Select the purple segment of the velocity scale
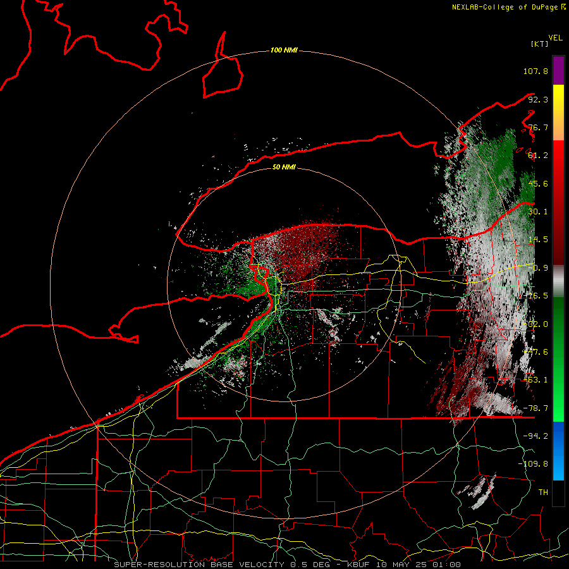 (x=558, y=70)
